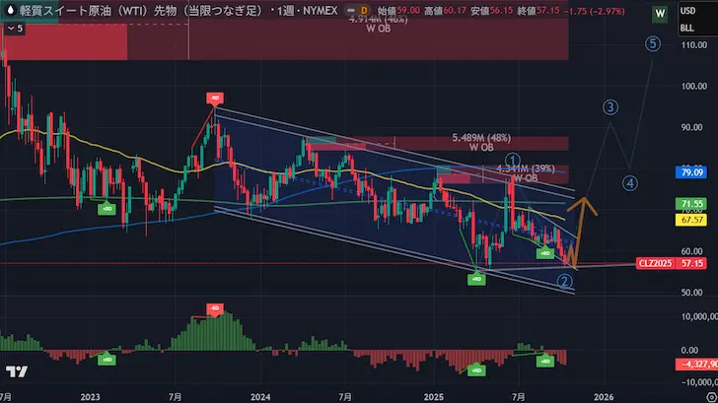
Task: Select Elliott wave circle label 3
Action: (x=611, y=106)
